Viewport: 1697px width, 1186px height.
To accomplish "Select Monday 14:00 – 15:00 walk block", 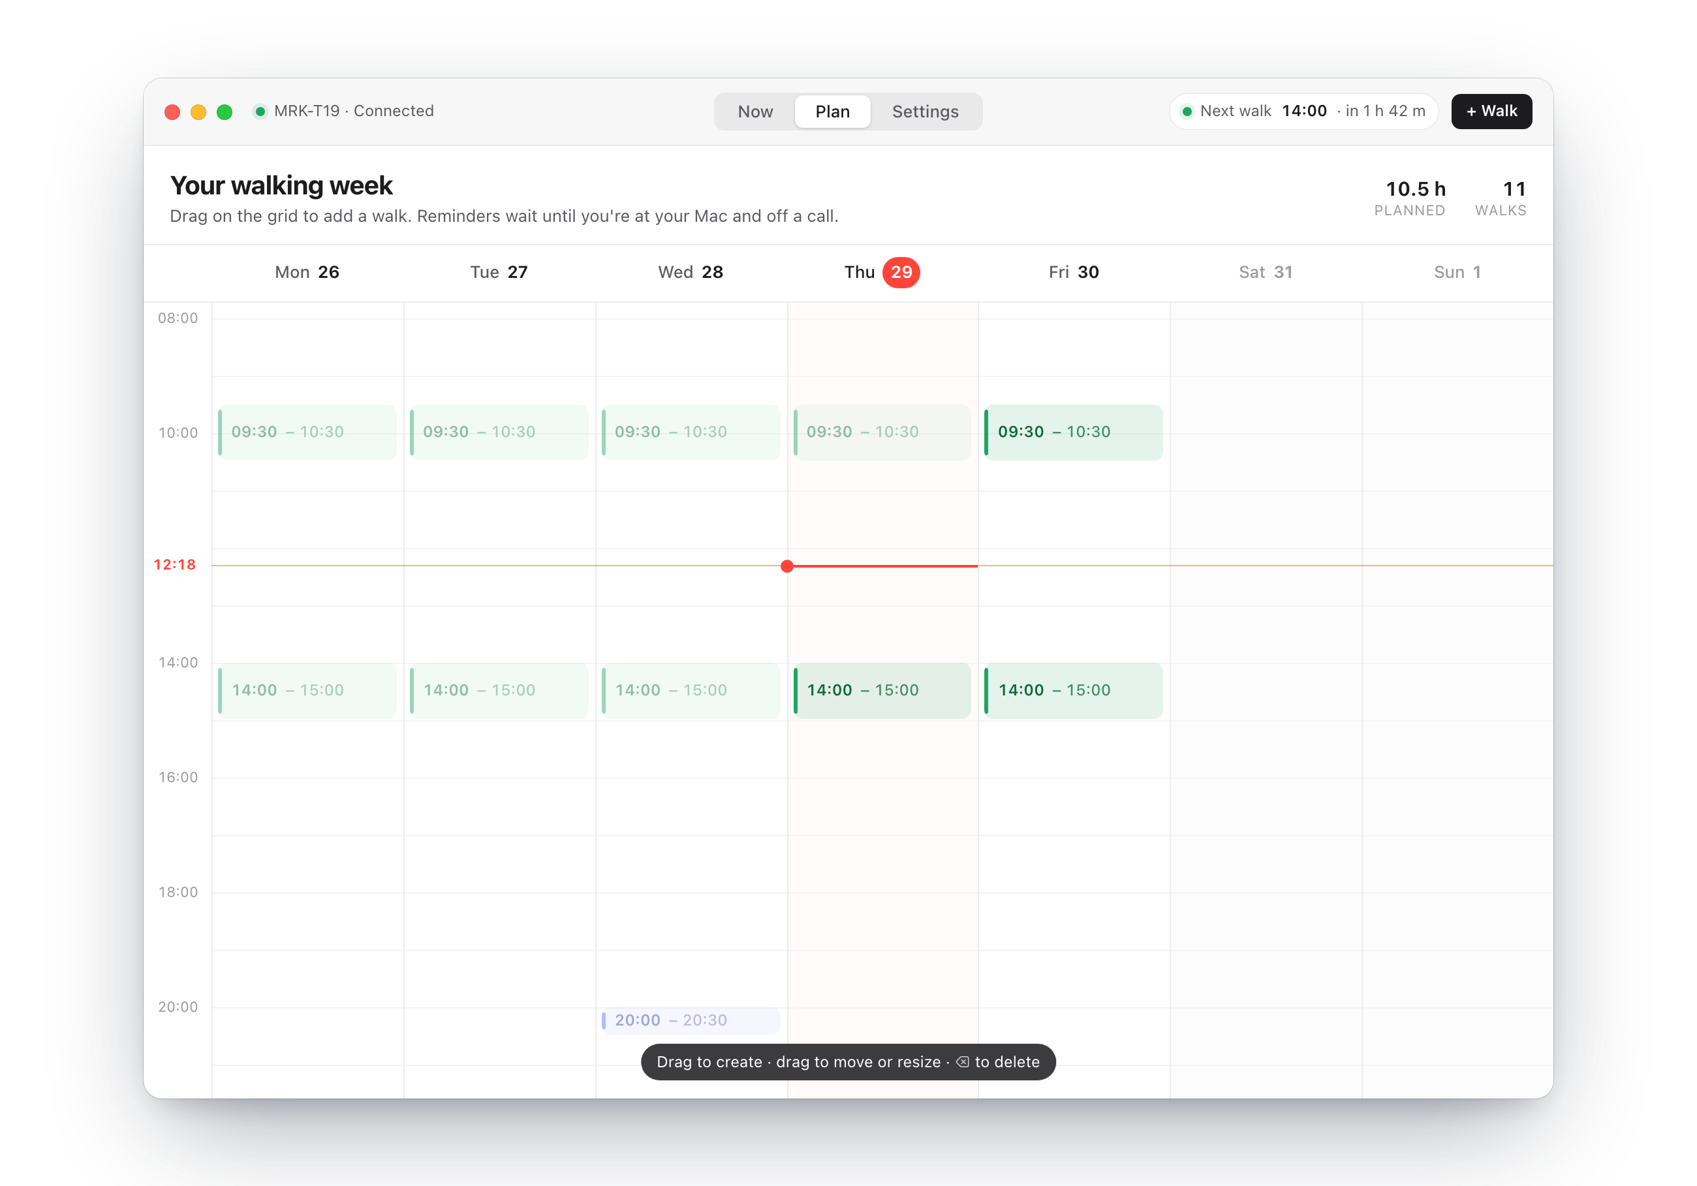I will coord(307,690).
